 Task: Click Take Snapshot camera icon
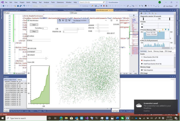click(x=142, y=70)
